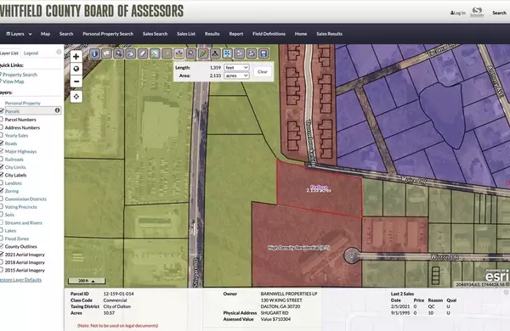Open the length units feet dropdown

(236, 68)
